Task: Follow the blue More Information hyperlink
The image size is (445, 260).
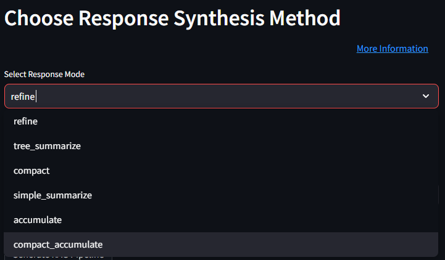Action: pyautogui.click(x=392, y=49)
